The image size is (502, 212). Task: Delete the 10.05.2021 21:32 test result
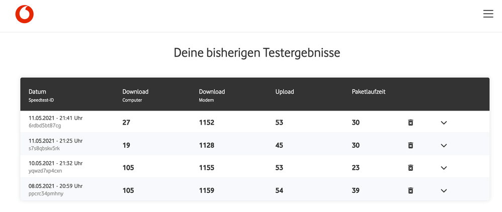pos(410,168)
